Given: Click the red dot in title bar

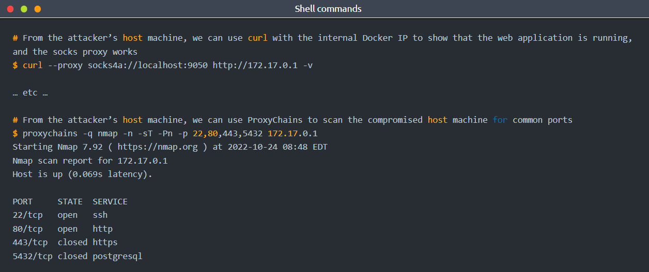Looking at the screenshot, I should (10, 9).
